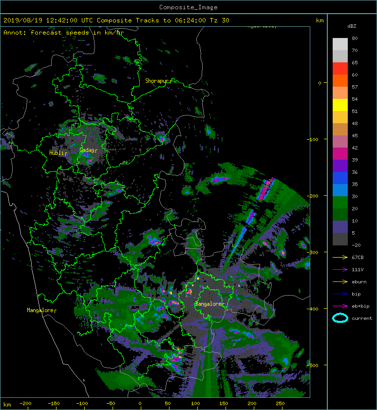This screenshot has width=377, height=410.
Task: Click the 'Annot: forecast speeds in km/hr' text
Action: [63, 33]
